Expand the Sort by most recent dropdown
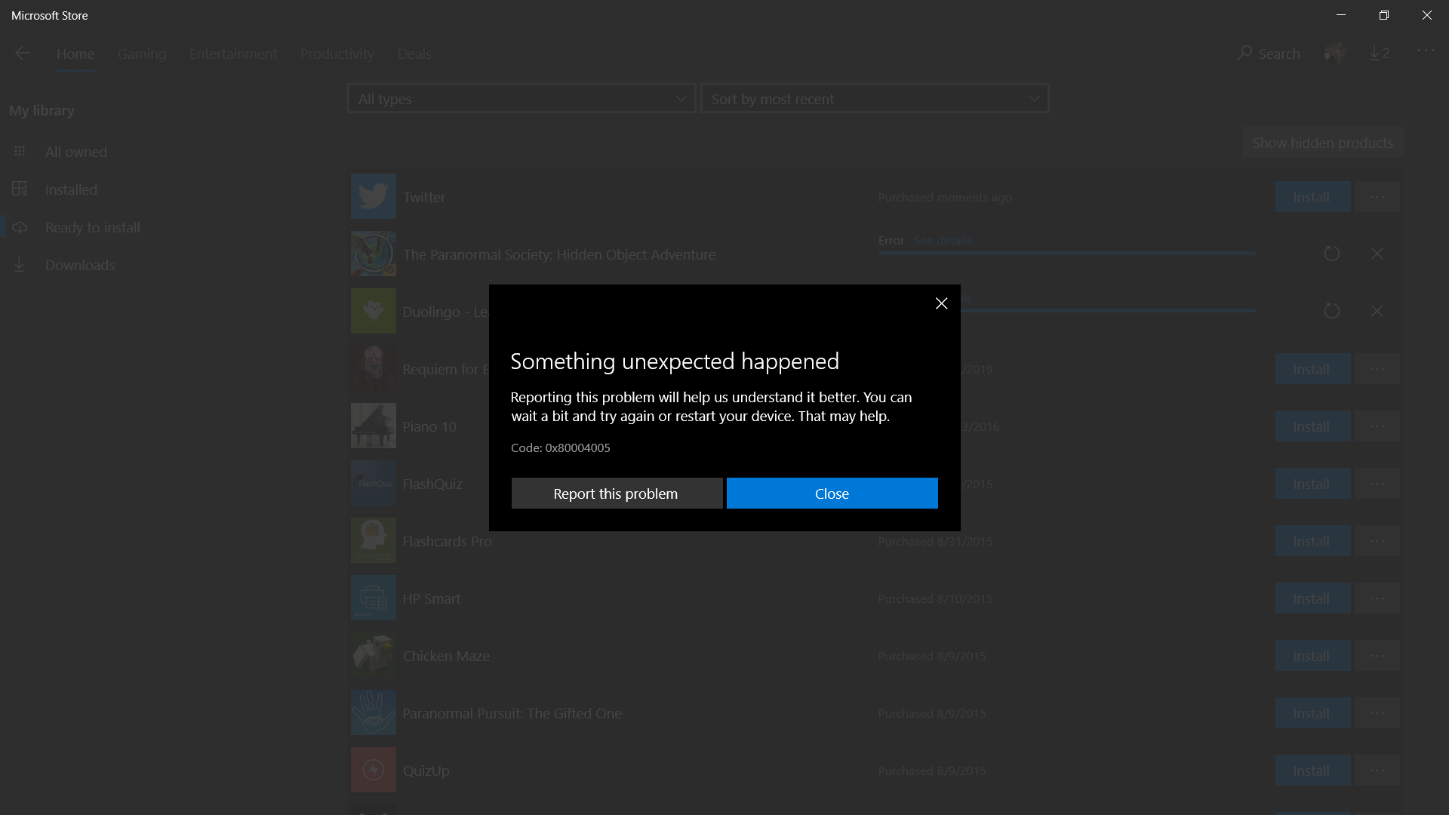Image resolution: width=1449 pixels, height=815 pixels. pyautogui.click(x=875, y=99)
